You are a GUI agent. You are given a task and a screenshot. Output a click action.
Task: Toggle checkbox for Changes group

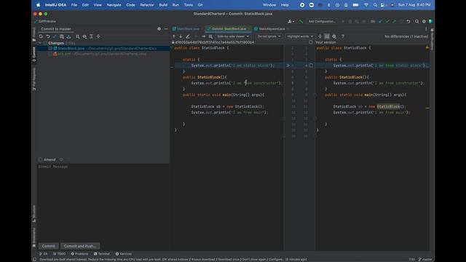(45, 43)
